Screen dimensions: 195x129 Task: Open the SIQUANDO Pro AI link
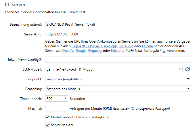point(85,46)
